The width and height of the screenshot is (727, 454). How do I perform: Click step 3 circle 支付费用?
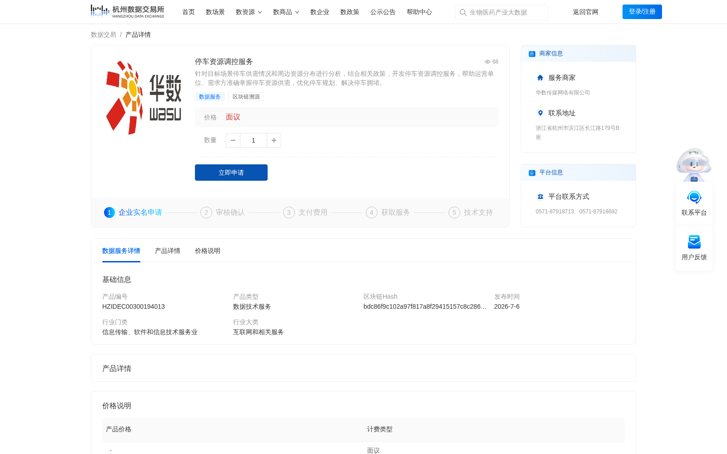(289, 212)
